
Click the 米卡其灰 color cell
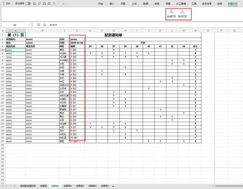click(65, 60)
